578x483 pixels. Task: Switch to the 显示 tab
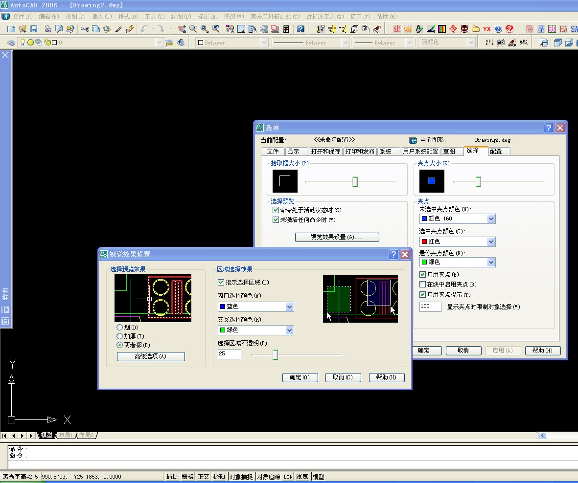[x=297, y=152]
